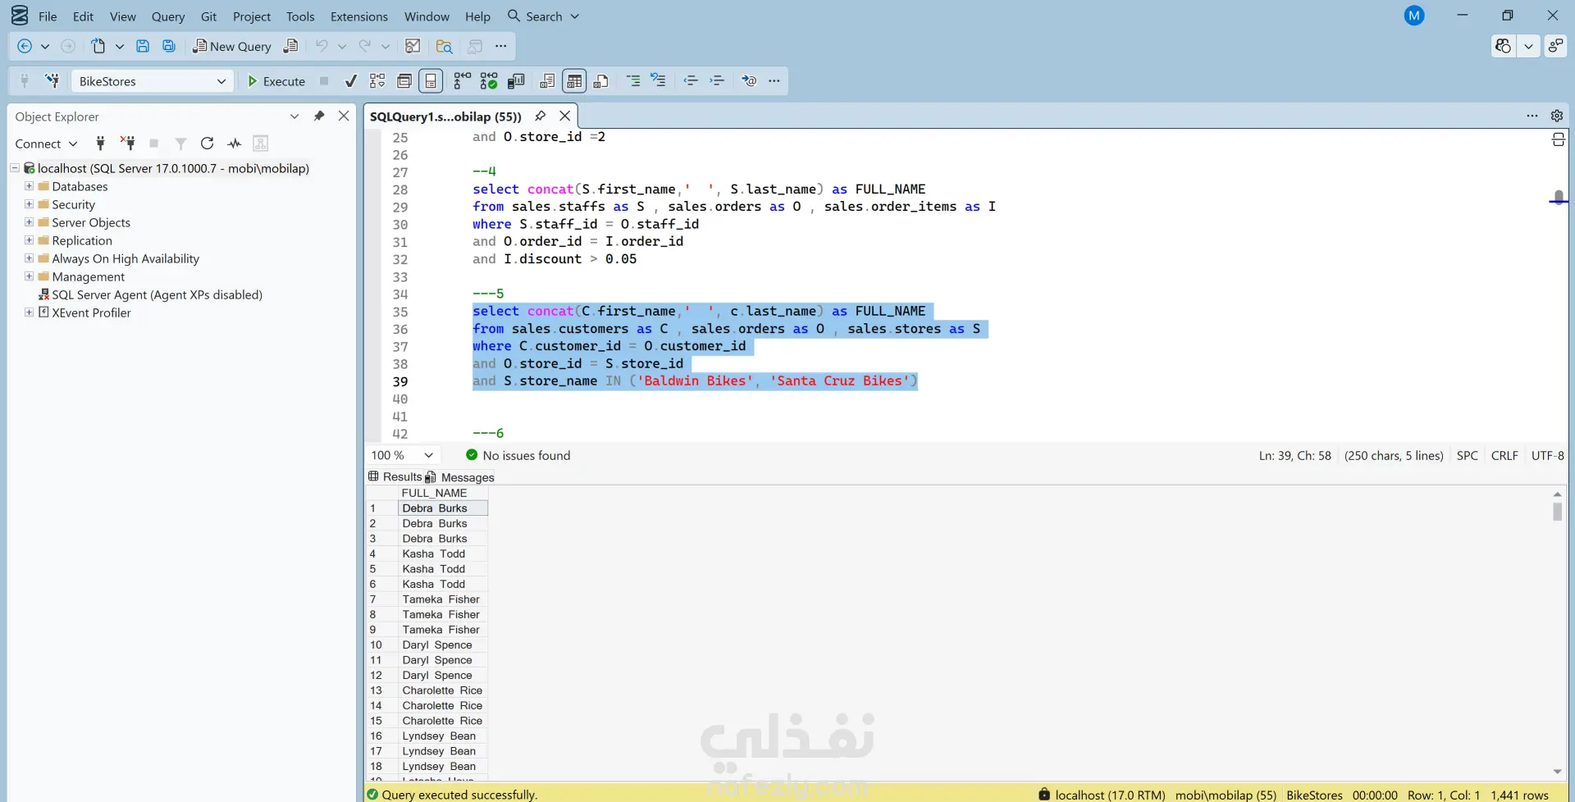
Task: Click the Disconnect icon in Object Explorer
Action: pyautogui.click(x=128, y=144)
